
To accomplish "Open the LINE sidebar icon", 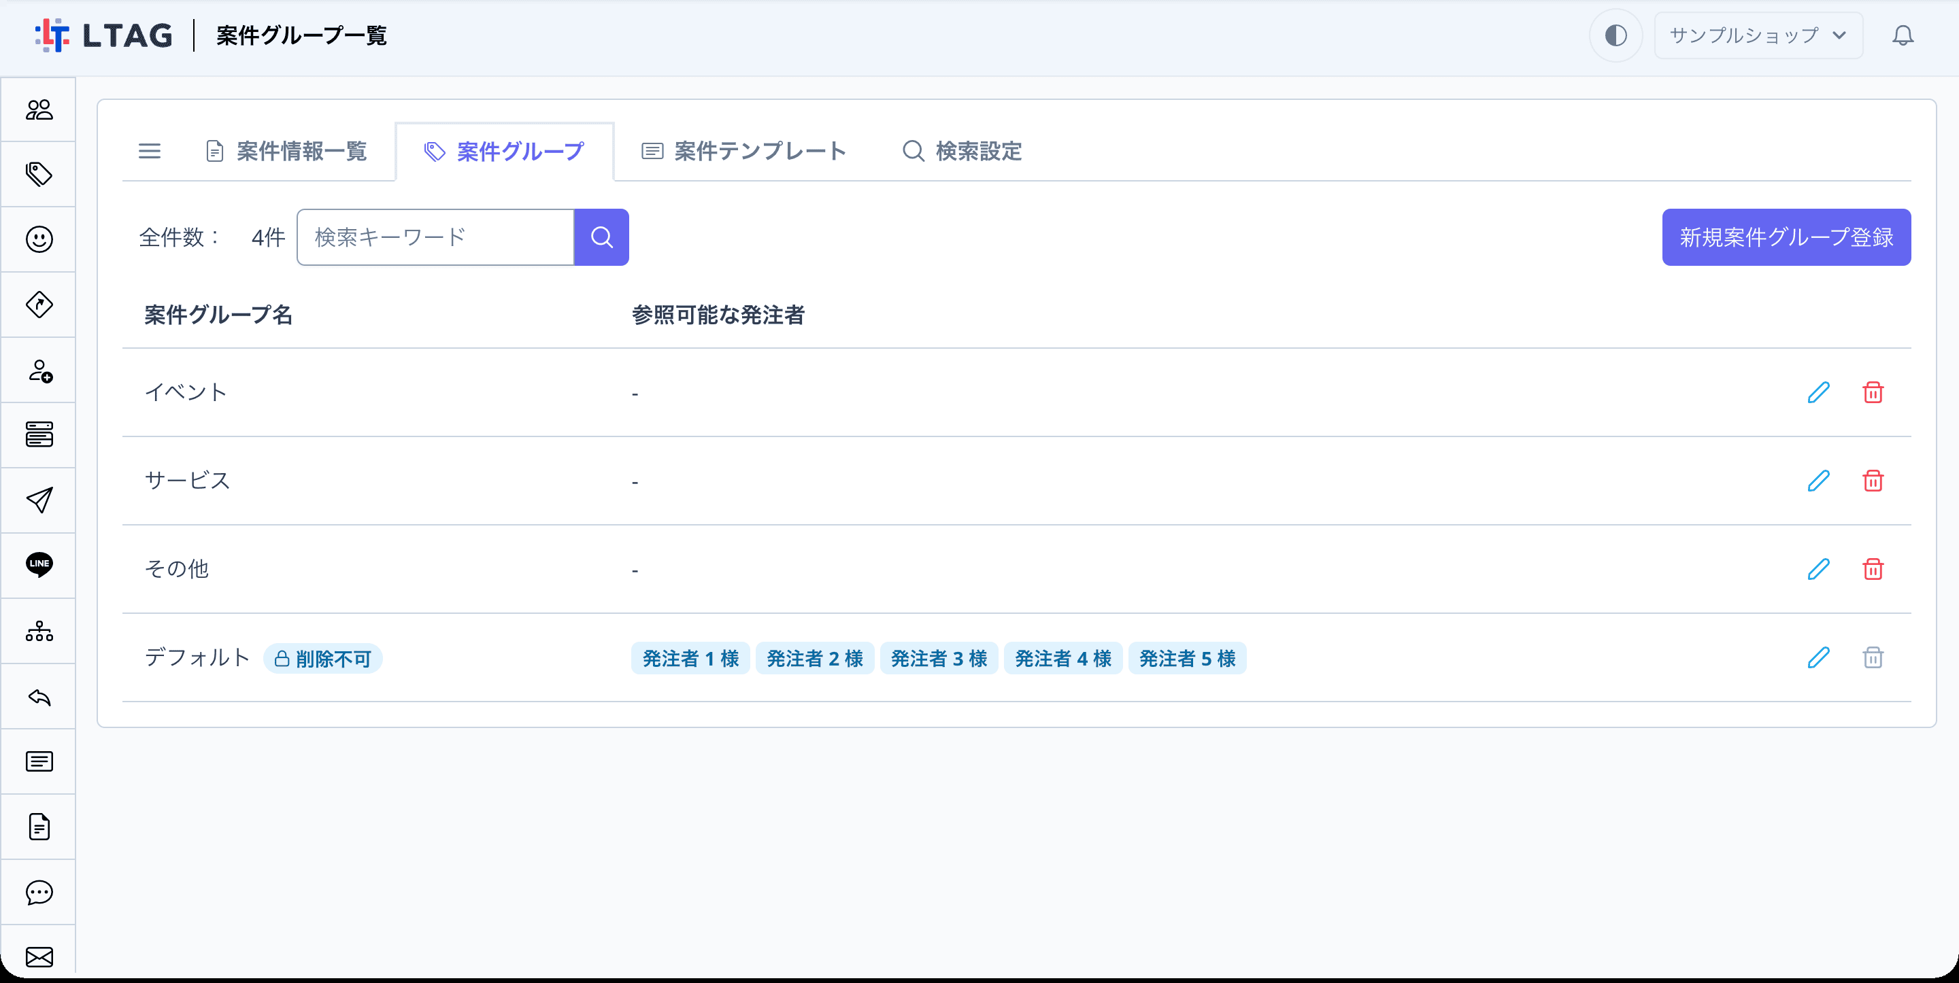I will [x=39, y=565].
